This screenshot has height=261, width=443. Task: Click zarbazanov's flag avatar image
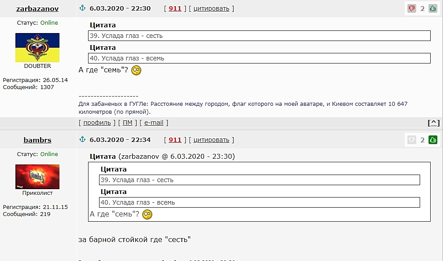(37, 48)
